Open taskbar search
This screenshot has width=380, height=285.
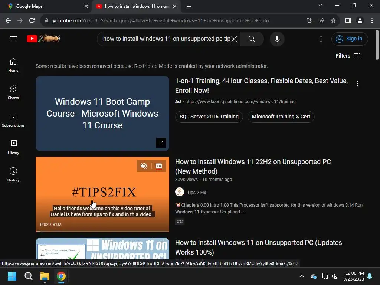28,276
